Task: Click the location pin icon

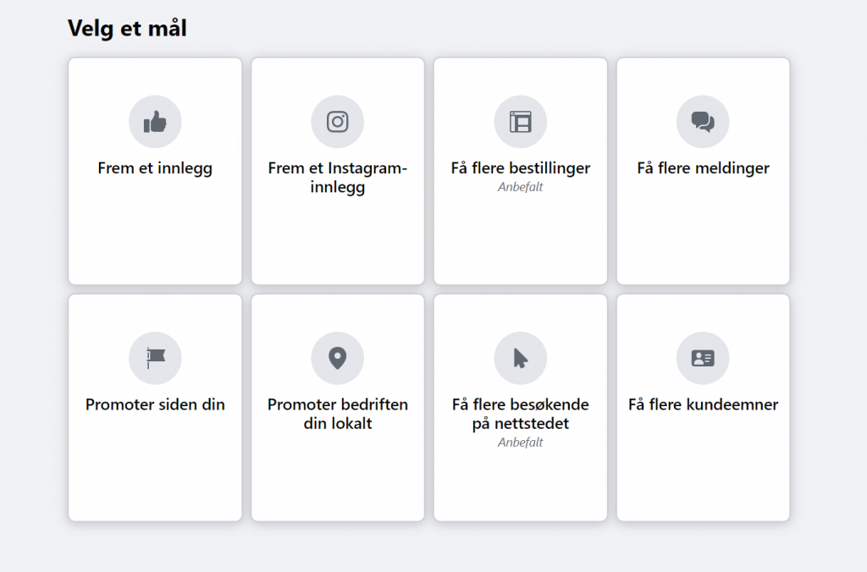Action: pyautogui.click(x=337, y=358)
